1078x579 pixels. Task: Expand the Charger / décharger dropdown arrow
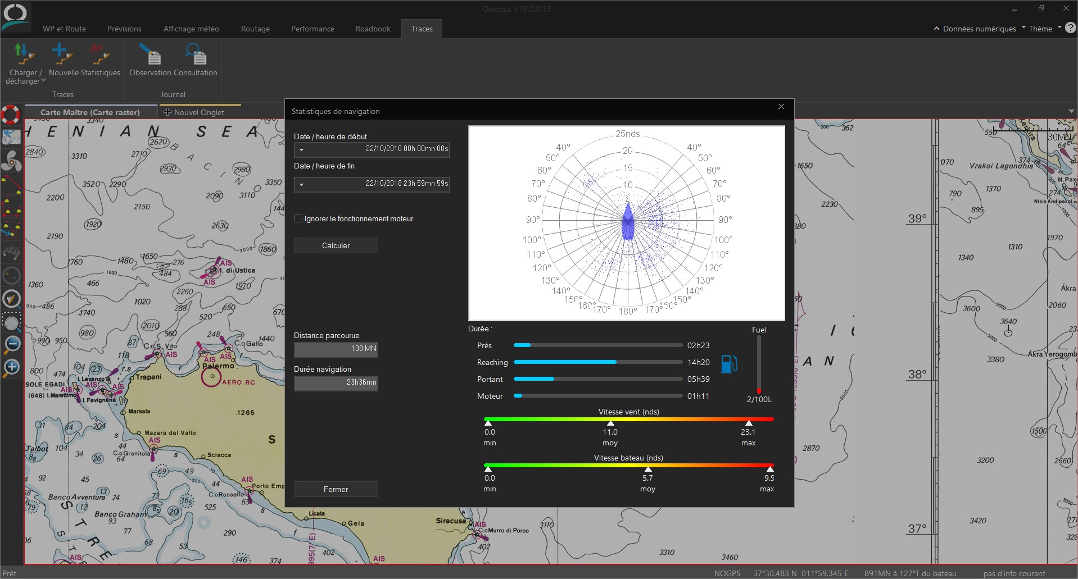pos(43,81)
